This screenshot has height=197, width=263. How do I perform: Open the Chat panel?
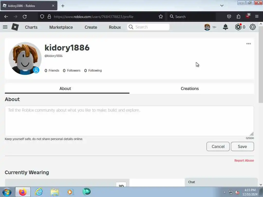tap(221, 182)
